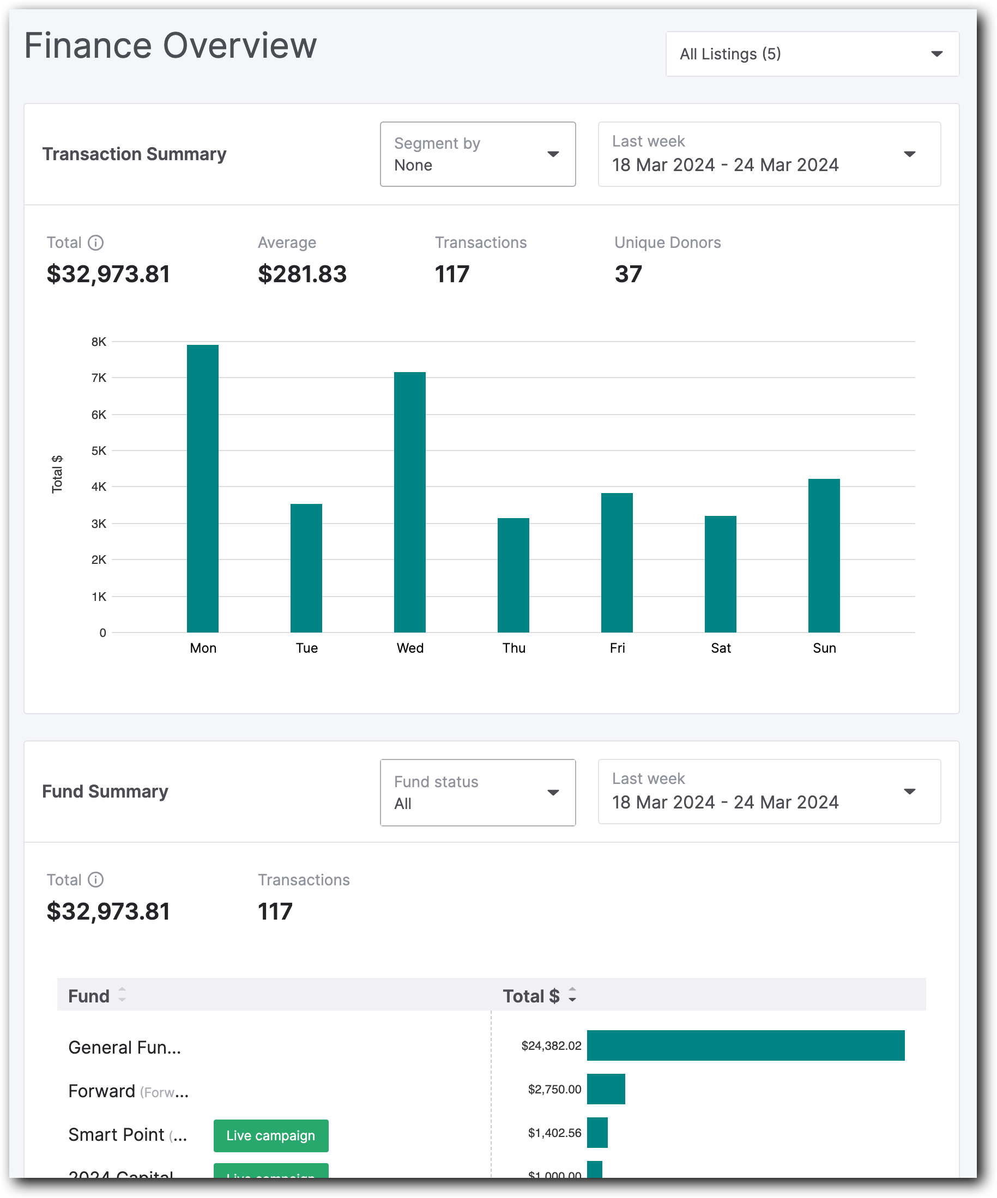Image resolution: width=997 pixels, height=1198 pixels.
Task: Click the chevron in the All Listings selector
Action: 936,53
